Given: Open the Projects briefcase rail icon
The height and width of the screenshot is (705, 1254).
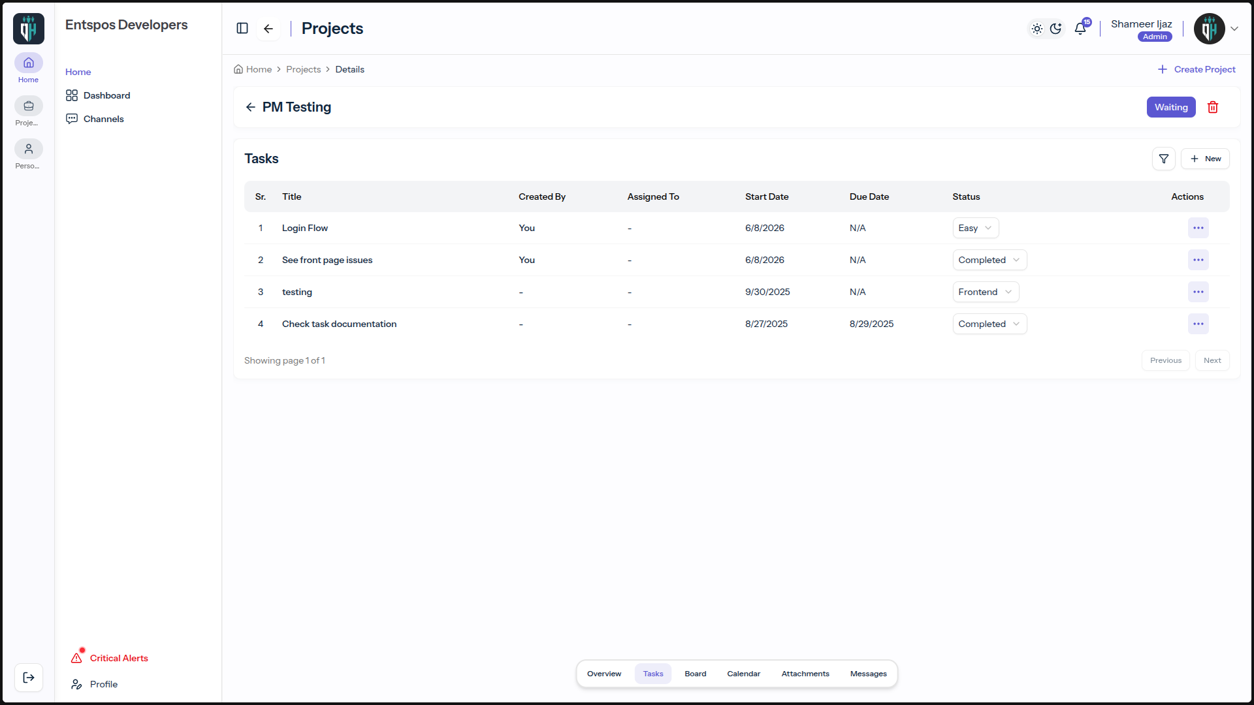Looking at the screenshot, I should pyautogui.click(x=29, y=106).
